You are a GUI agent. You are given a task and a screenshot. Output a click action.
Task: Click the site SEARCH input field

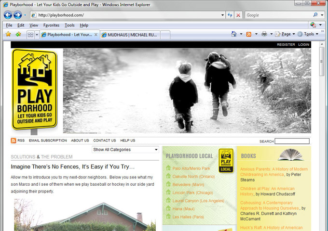(x=292, y=141)
